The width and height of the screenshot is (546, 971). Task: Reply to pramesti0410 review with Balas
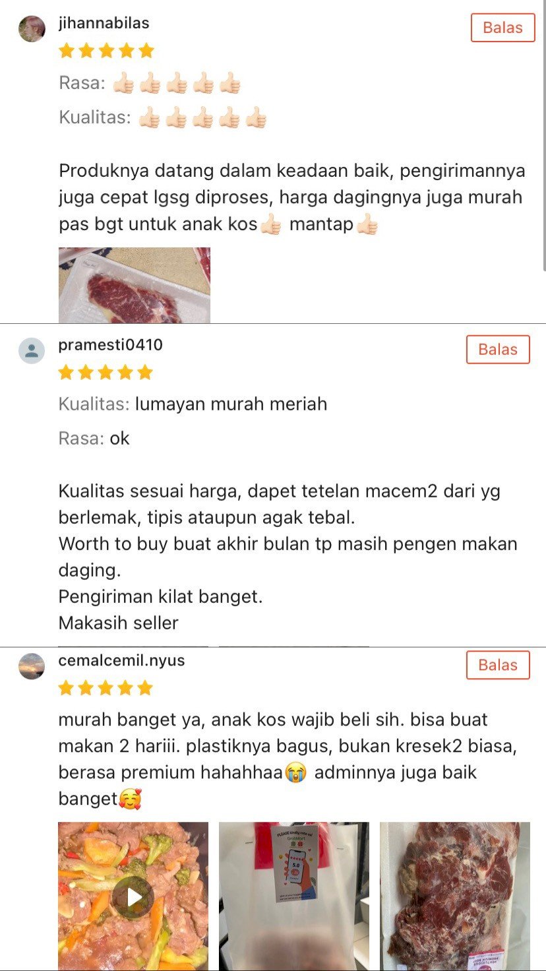tap(498, 350)
